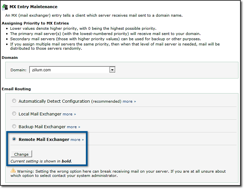The height and width of the screenshot is (189, 244).
Task: Click the bold 'Remote Mail Exchanger' label text
Action: (x=44, y=140)
